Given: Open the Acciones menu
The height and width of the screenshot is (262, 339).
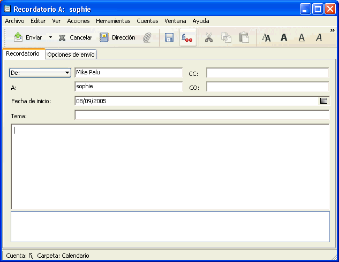Looking at the screenshot, I should click(x=78, y=21).
